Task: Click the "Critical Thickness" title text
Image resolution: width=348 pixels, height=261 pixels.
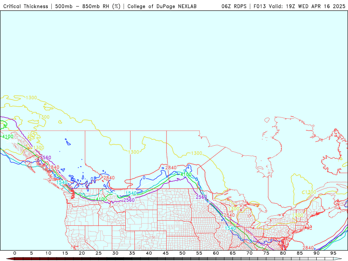Action: pos(26,7)
